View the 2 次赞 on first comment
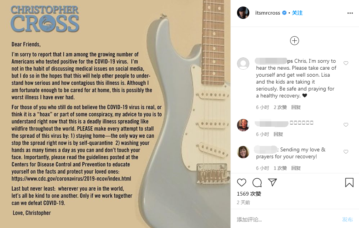The height and width of the screenshot is (228, 359). click(280, 107)
